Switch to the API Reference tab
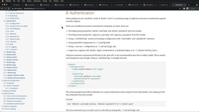Image resolution: width=199 pixels, height=112 pixels. point(16,5)
